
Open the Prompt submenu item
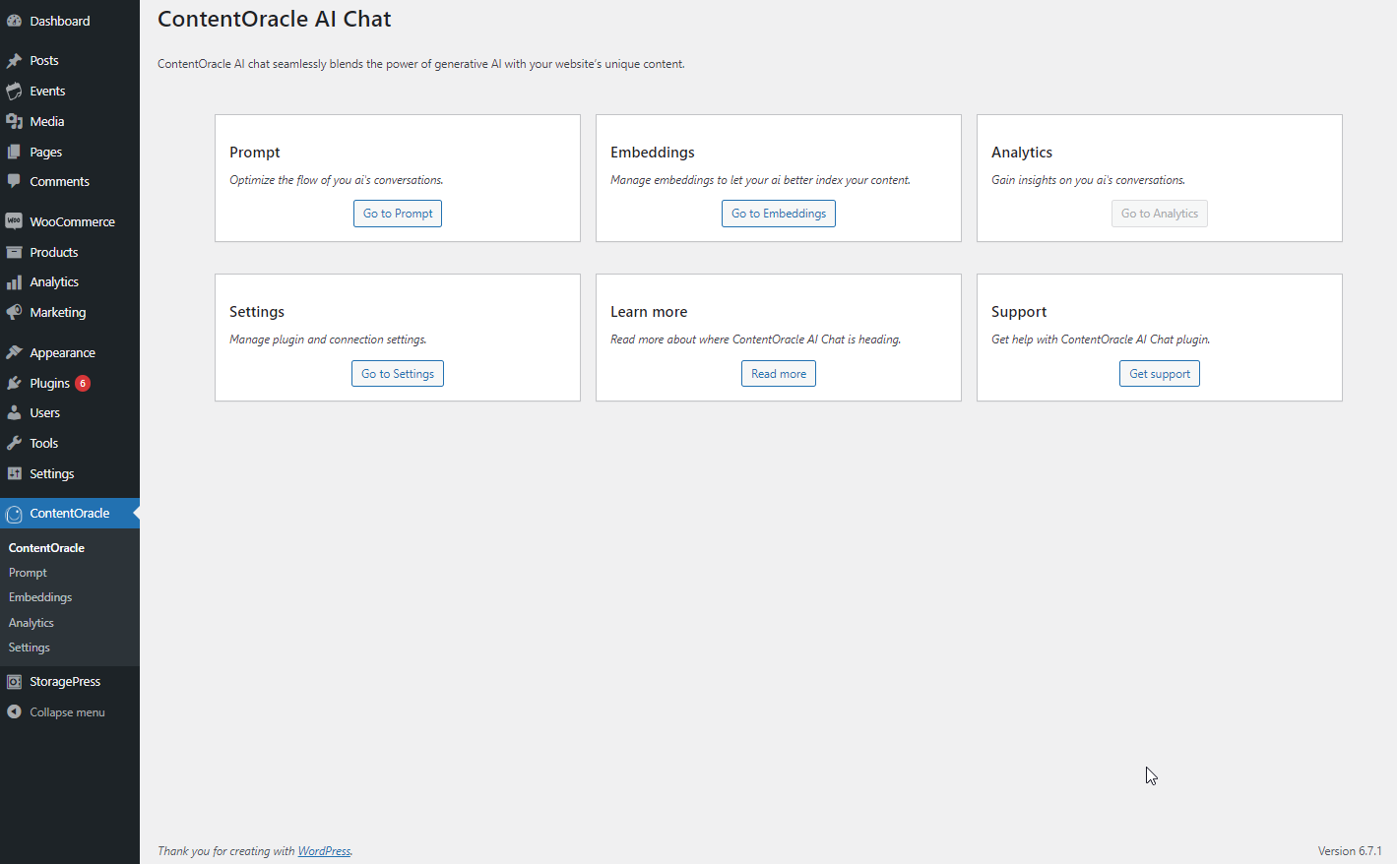coord(28,573)
